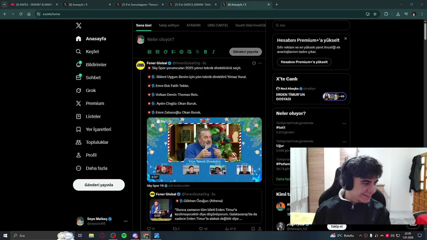The image size is (427, 240).
Task: Click the Ara search box on X
Action: [311, 25]
